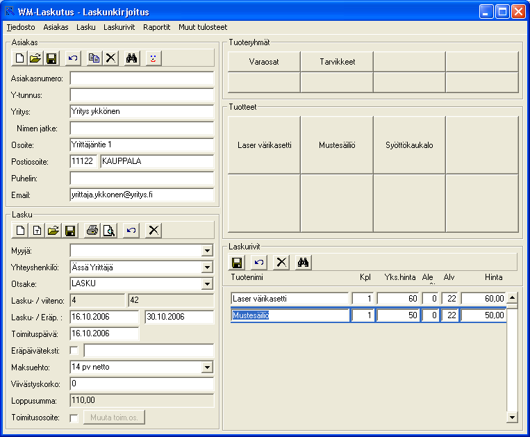Open the Raportit menu

pyautogui.click(x=156, y=27)
